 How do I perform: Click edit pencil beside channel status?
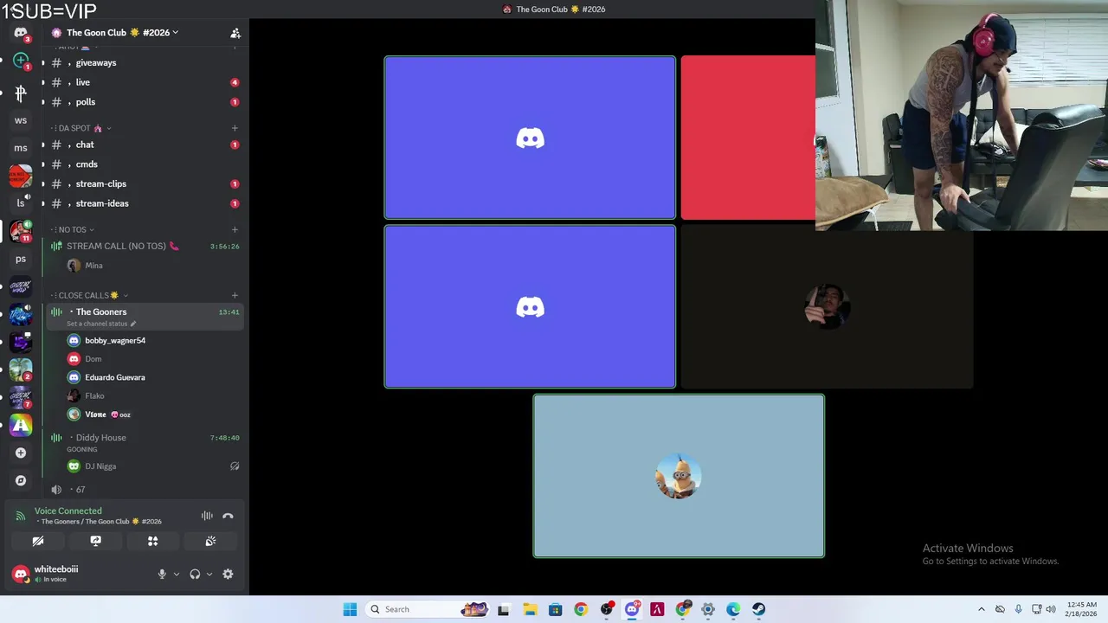tap(133, 324)
